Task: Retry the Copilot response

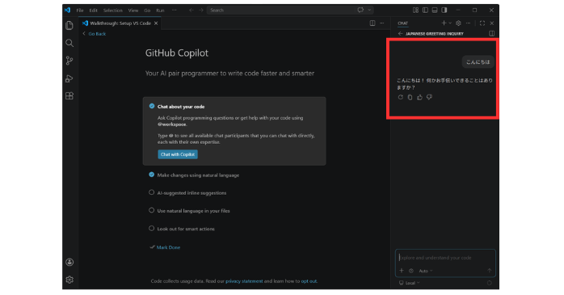Action: tap(400, 97)
